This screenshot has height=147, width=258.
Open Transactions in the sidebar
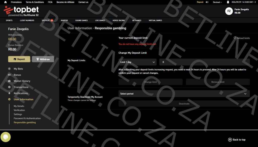[x=21, y=87]
